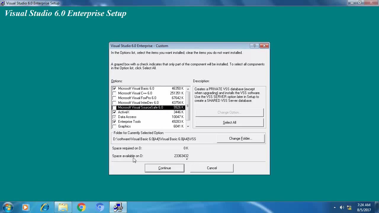Click the options list scroll down arrow
The width and height of the screenshot is (379, 213).
(188, 126)
